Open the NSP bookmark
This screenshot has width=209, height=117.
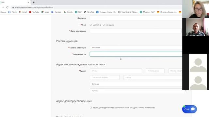coord(78,12)
